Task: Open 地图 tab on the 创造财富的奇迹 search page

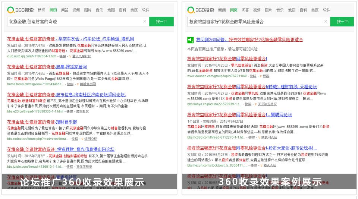Action: point(111,10)
